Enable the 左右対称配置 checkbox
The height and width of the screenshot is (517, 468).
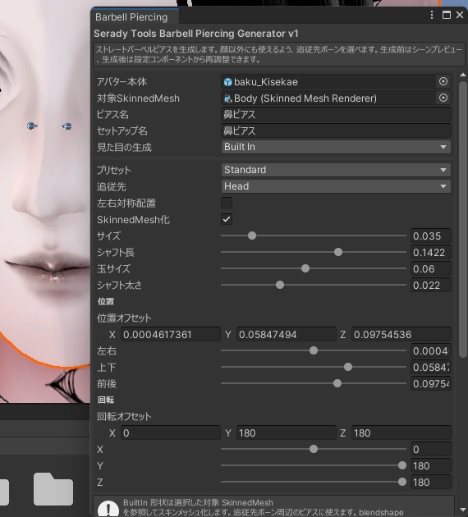click(x=227, y=203)
